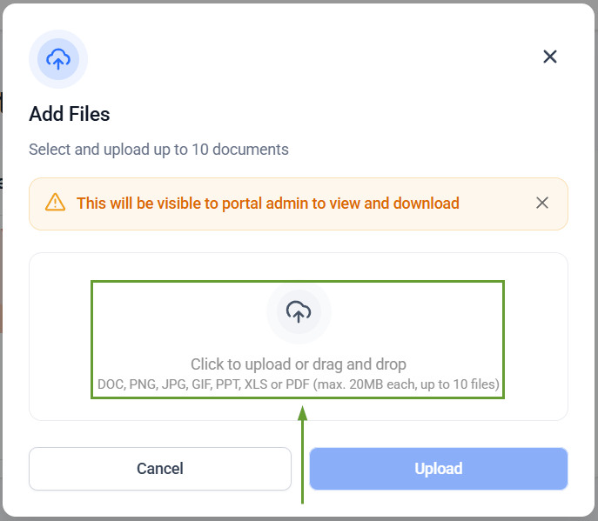Image resolution: width=598 pixels, height=521 pixels.
Task: Dismiss the portal admin warning banner
Action: click(542, 203)
